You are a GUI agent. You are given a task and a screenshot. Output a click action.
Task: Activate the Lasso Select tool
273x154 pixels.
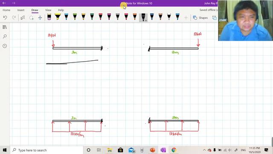pos(32,18)
